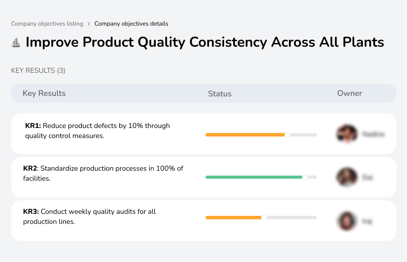Click the Status column header
The height and width of the screenshot is (262, 407).
tap(220, 94)
